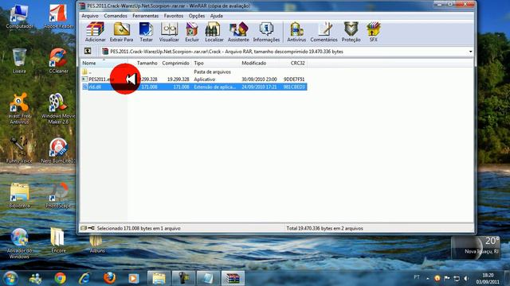This screenshot has width=510, height=286.
Task: Click the Extrair Para toolbar icon
Action: click(121, 32)
